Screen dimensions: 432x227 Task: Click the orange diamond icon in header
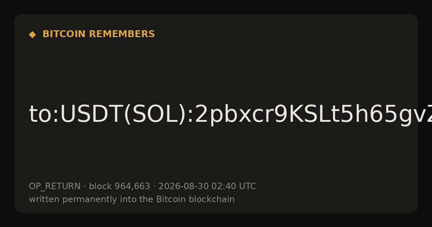32,35
